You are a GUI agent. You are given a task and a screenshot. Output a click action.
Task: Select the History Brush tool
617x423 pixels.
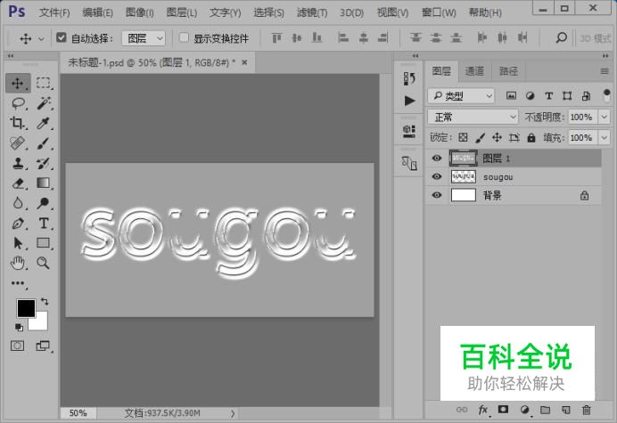point(44,163)
